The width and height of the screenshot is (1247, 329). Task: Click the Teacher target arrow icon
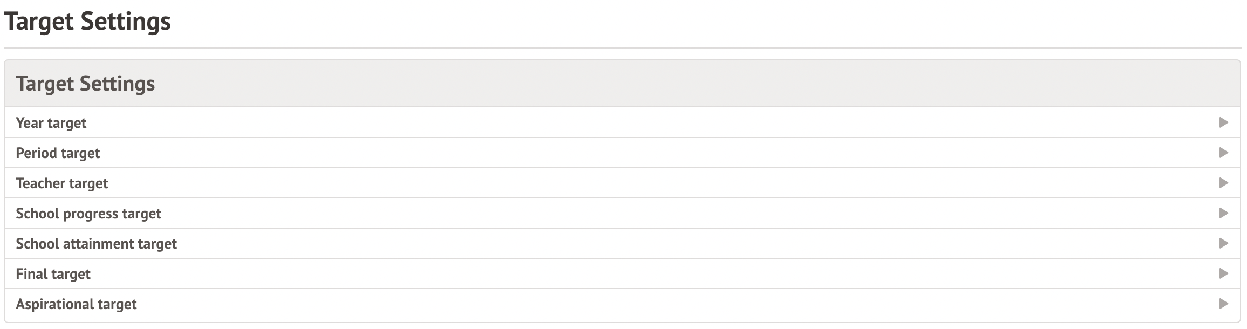pyautogui.click(x=1223, y=183)
